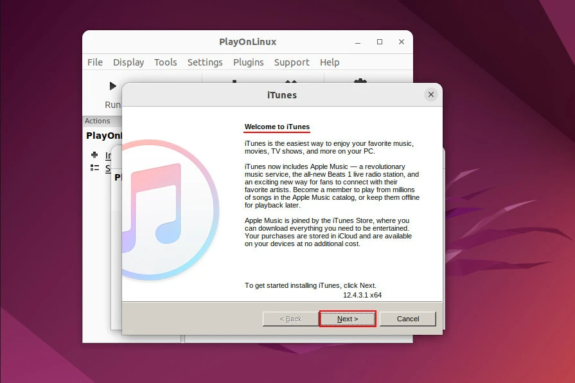Open the Help menu
This screenshot has height=383, width=575.
(x=330, y=62)
